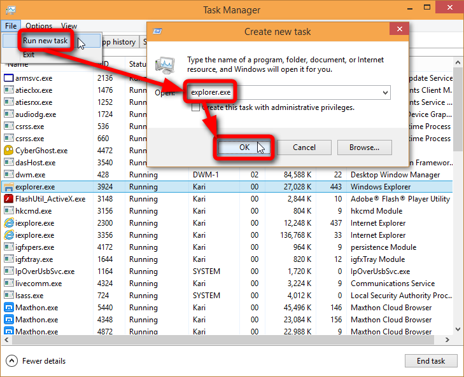Confirm with the OK button

click(244, 147)
